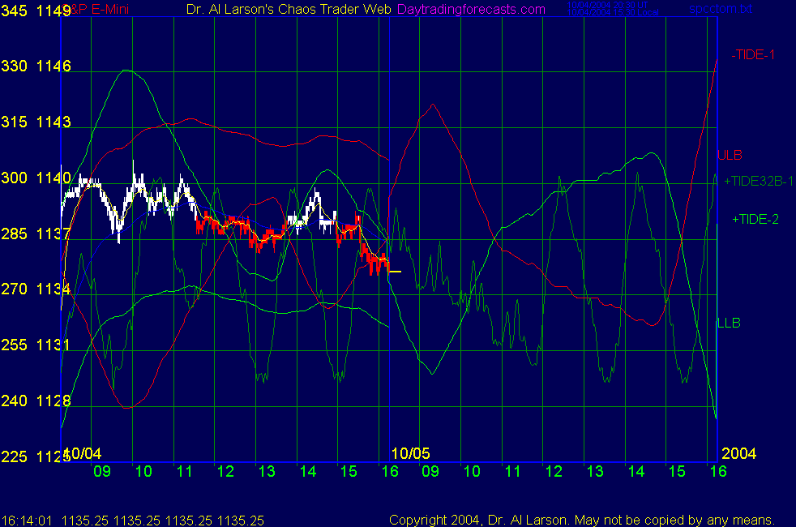The image size is (796, 527).
Task: Select the ULB legend label
Action: [x=730, y=155]
